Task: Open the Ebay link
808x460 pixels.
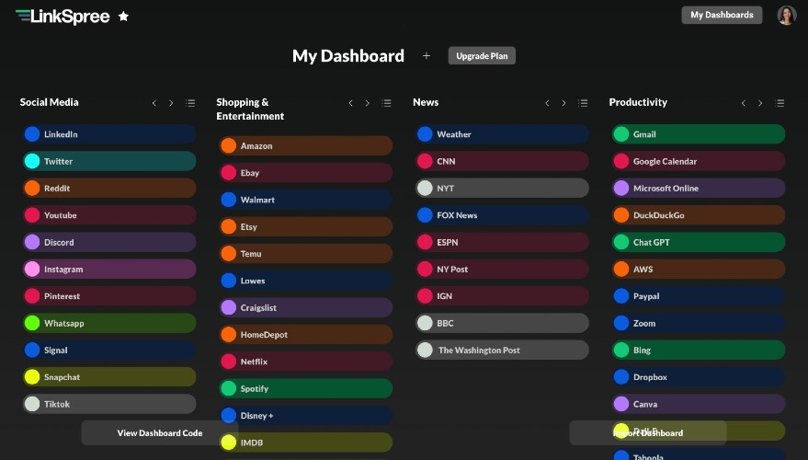Action: 305,173
